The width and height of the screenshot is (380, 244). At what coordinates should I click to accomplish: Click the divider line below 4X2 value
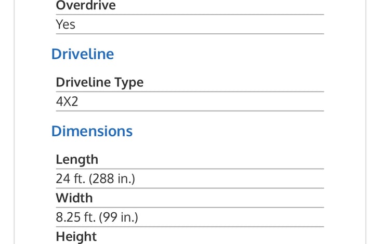click(x=190, y=111)
